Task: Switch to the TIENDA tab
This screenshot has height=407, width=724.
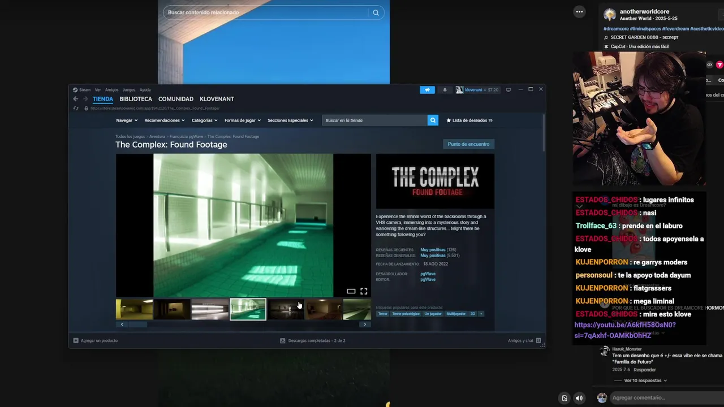Action: coord(103,99)
